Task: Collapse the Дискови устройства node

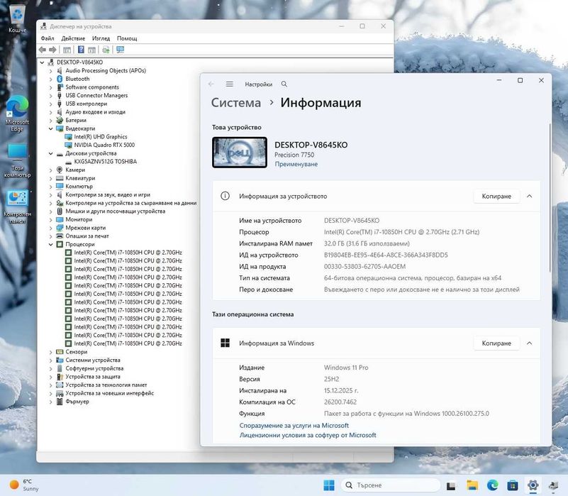Action: click(x=51, y=153)
